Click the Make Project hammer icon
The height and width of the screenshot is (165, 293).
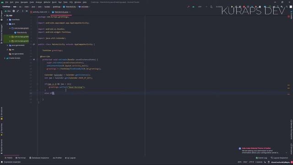pyautogui.click(x=188, y=7)
